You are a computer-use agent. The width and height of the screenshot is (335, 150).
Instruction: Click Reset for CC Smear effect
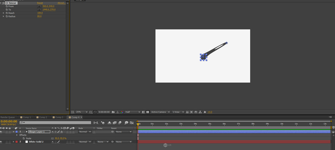pyautogui.click(x=40, y=3)
